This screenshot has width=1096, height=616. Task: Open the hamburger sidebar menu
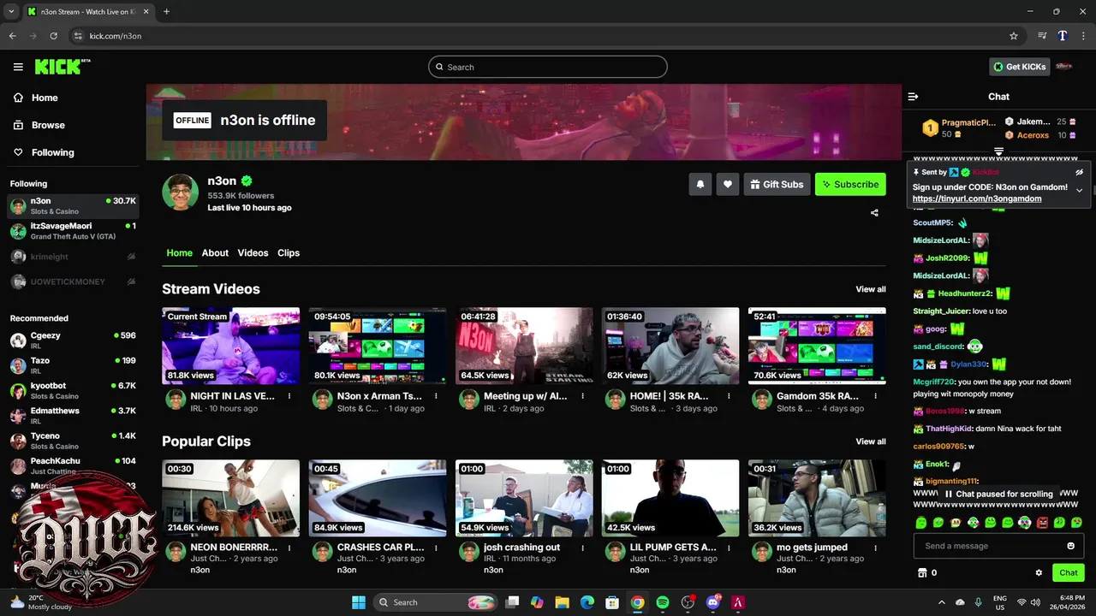pyautogui.click(x=18, y=67)
